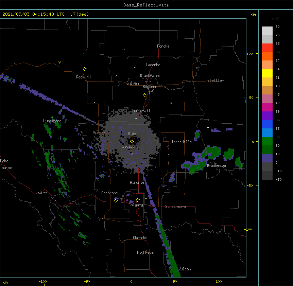Click the yellow radar site marker near Olds
The width and height of the screenshot is (293, 286).
click(x=132, y=142)
